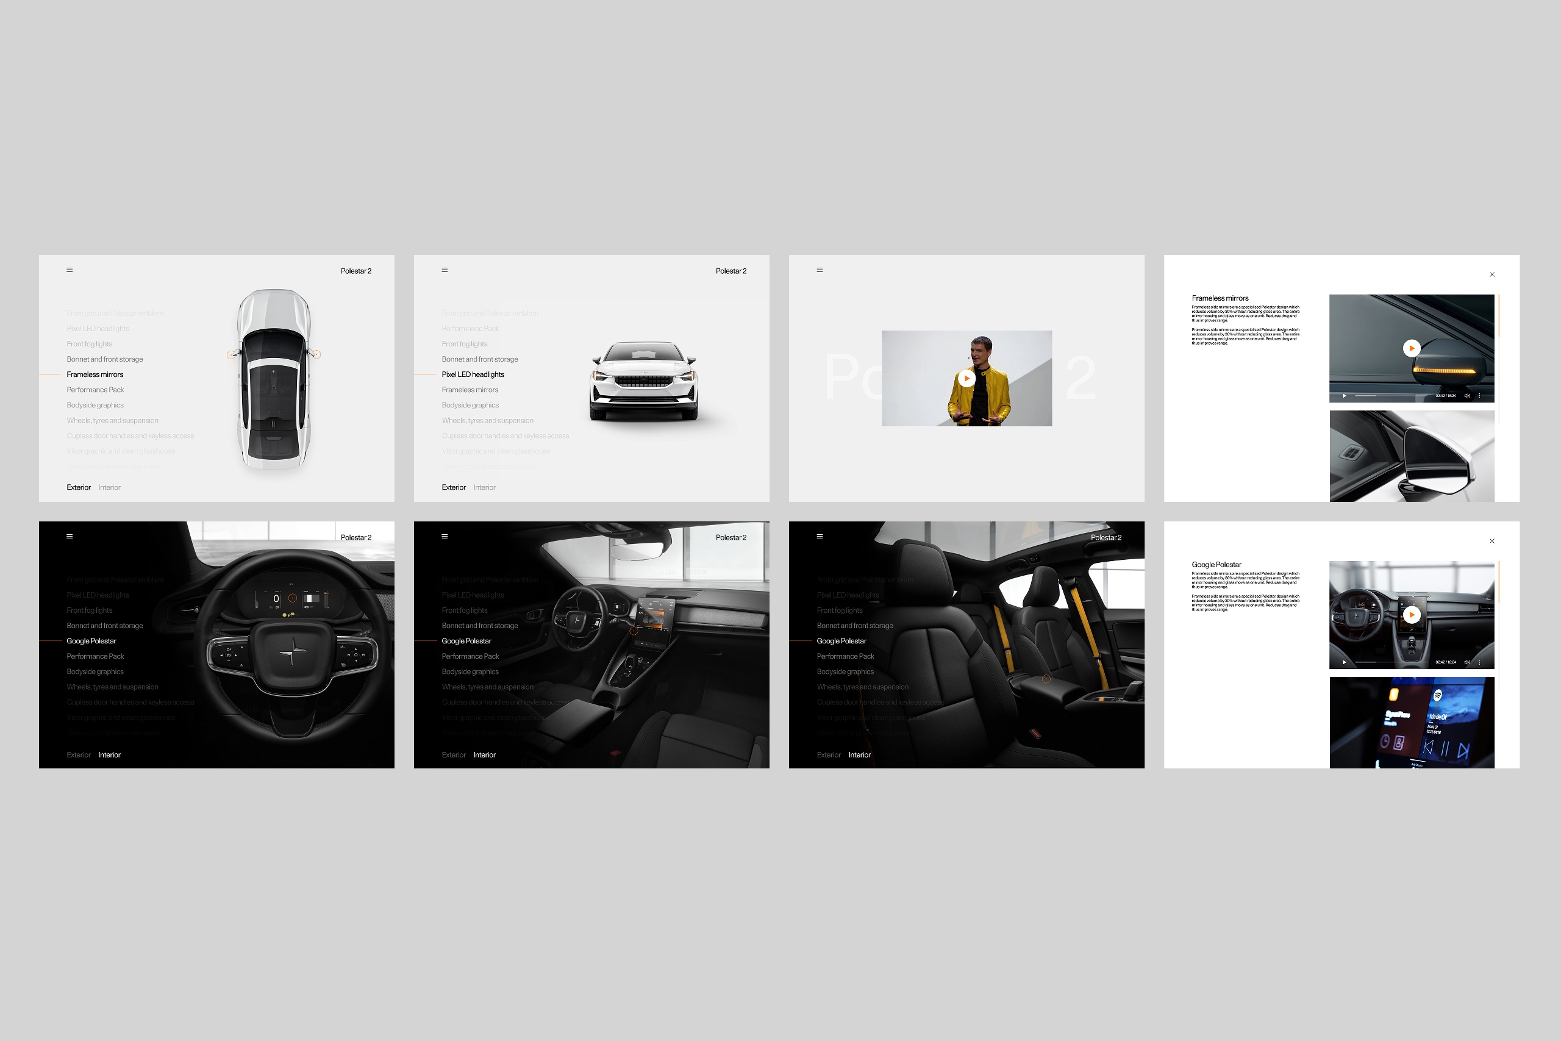Click small play control in side mirror video bar

1344,396
